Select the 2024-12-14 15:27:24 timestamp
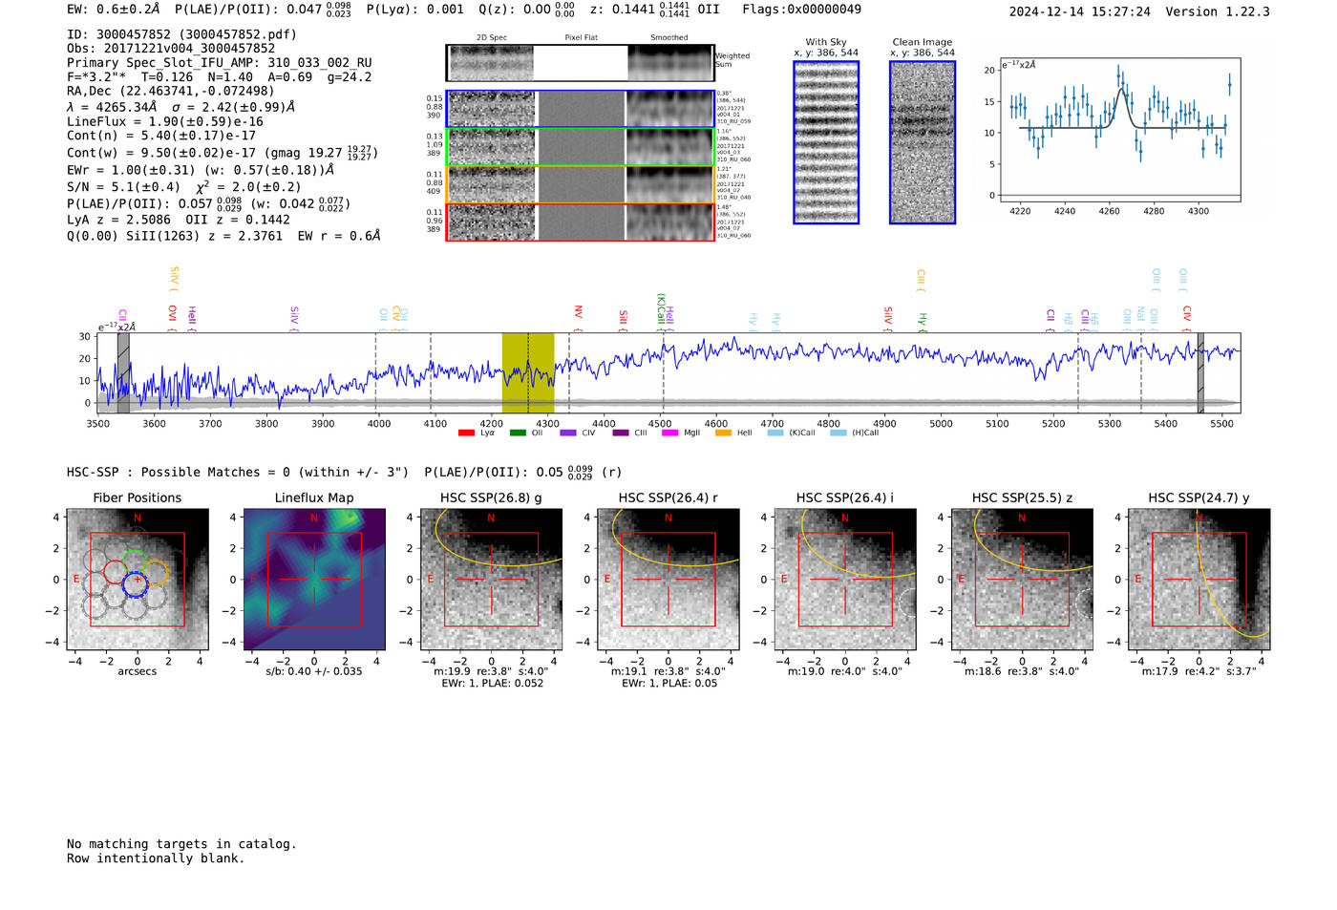Image resolution: width=1337 pixels, height=910 pixels. (1079, 12)
